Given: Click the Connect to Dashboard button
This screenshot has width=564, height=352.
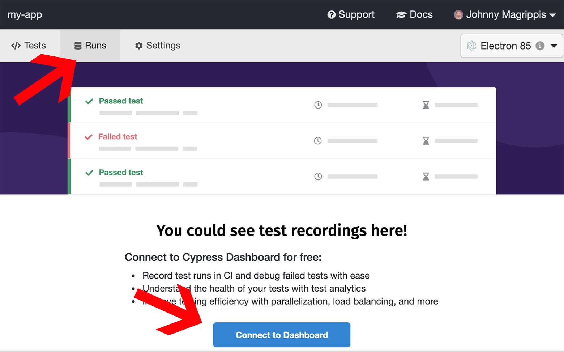Looking at the screenshot, I should pyautogui.click(x=282, y=335).
